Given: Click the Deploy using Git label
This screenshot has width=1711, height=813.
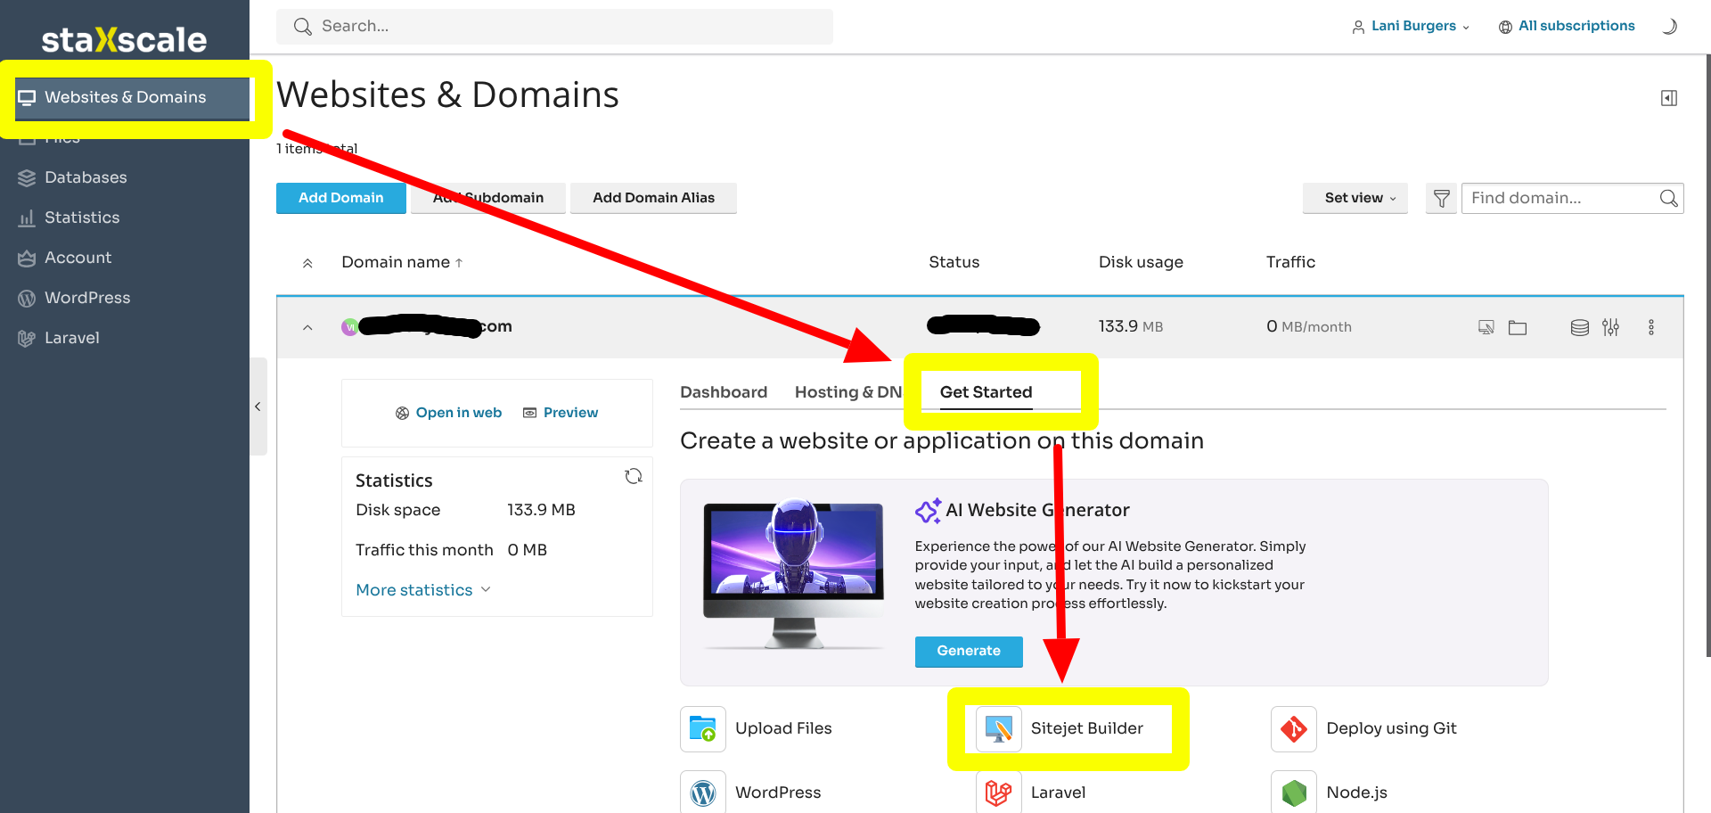Looking at the screenshot, I should [1391, 728].
